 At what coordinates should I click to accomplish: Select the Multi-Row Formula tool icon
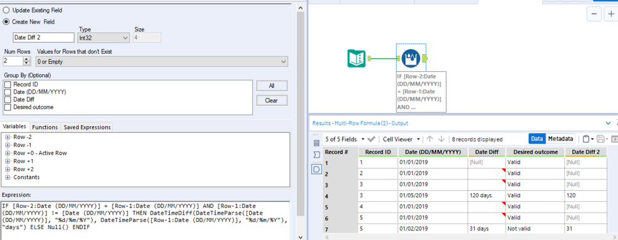point(411,58)
